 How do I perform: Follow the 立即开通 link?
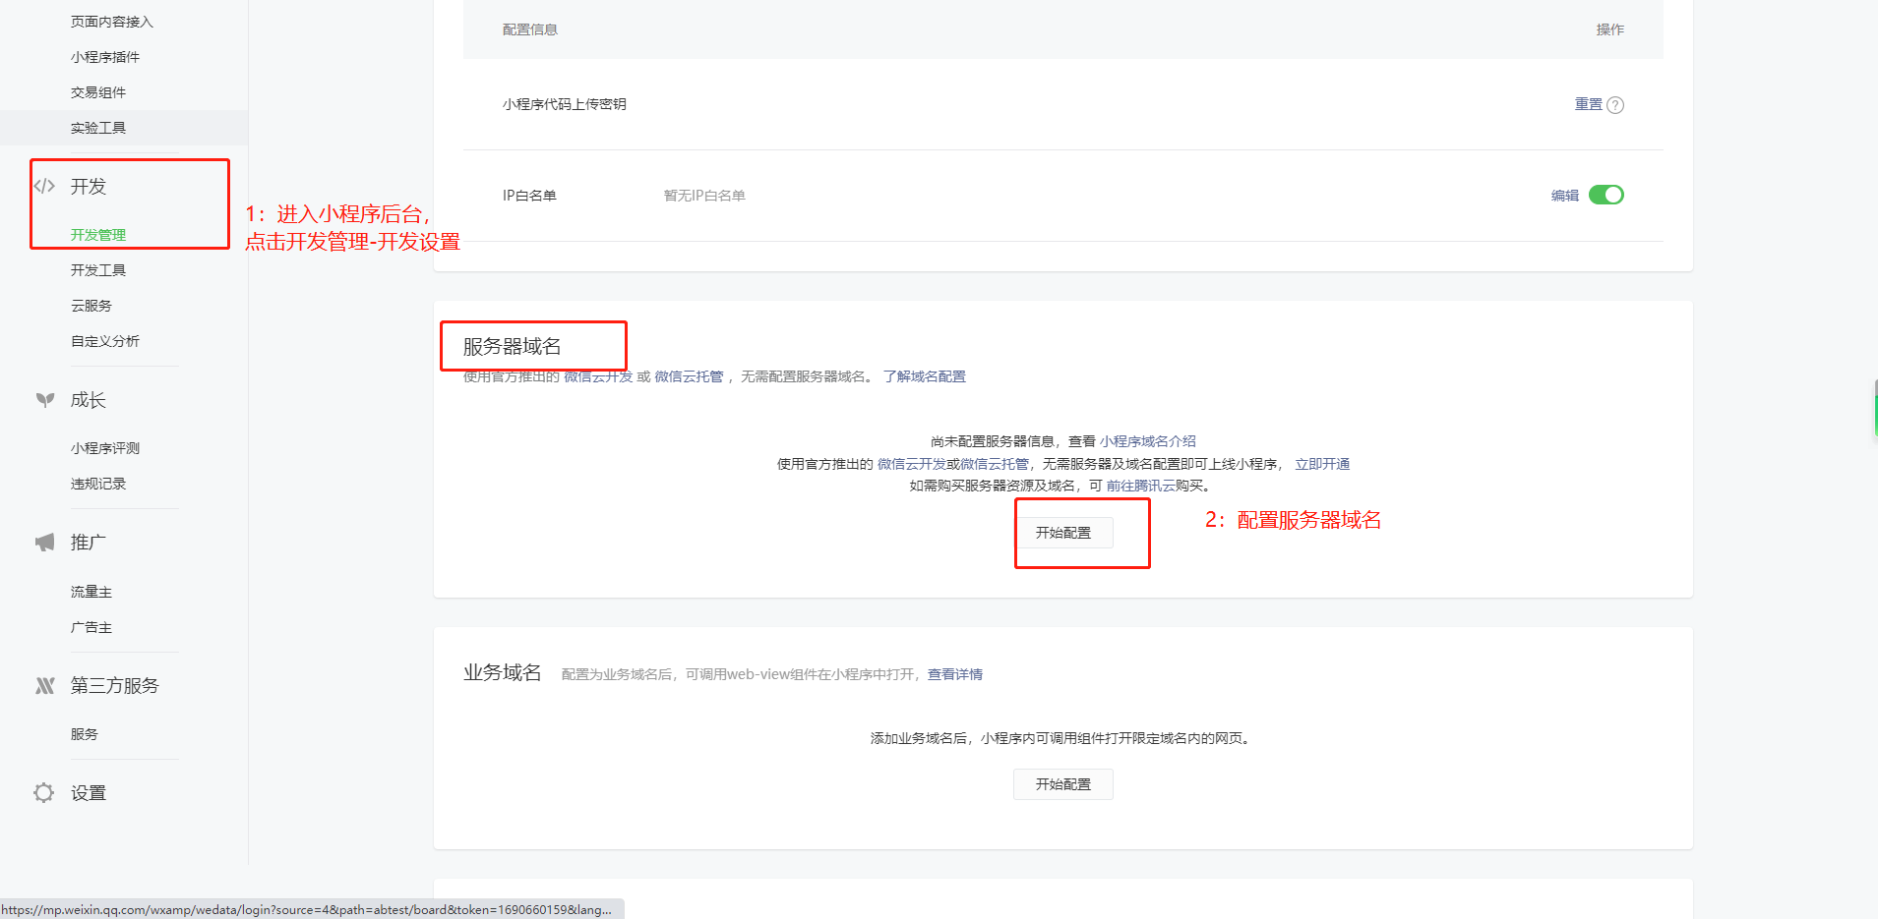click(x=1321, y=464)
